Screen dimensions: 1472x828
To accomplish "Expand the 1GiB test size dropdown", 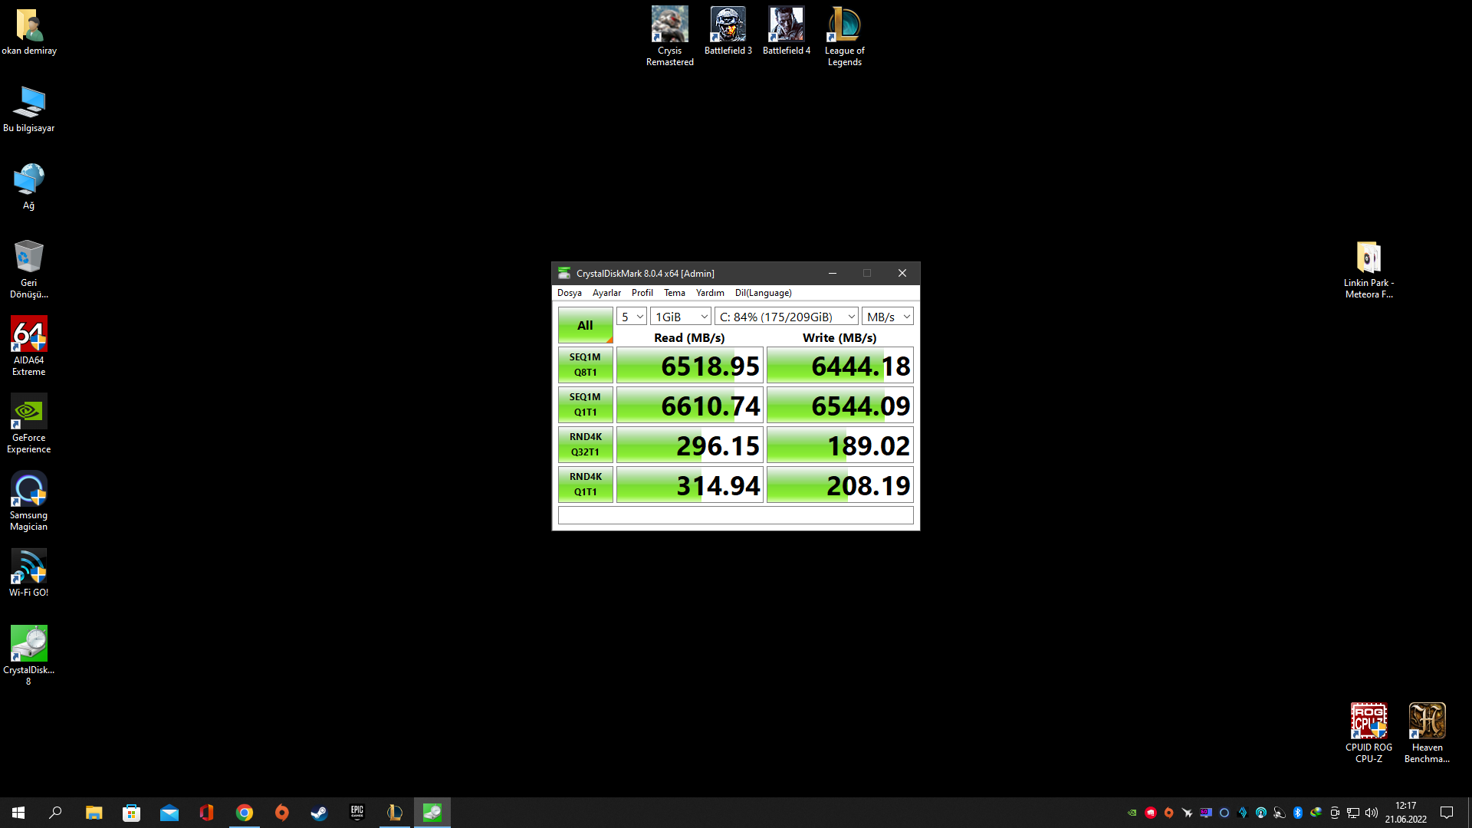I will (681, 317).
